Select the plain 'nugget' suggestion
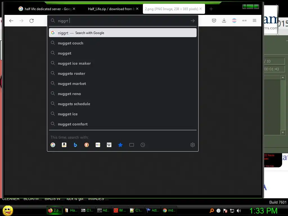The height and width of the screenshot is (216, 288). tap(123, 53)
